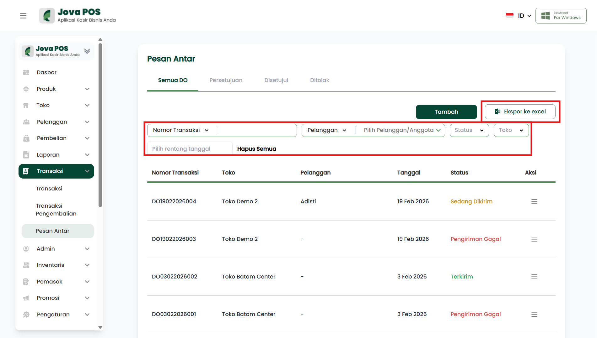The width and height of the screenshot is (597, 338).
Task: Open the Status filter dropdown
Action: click(469, 130)
